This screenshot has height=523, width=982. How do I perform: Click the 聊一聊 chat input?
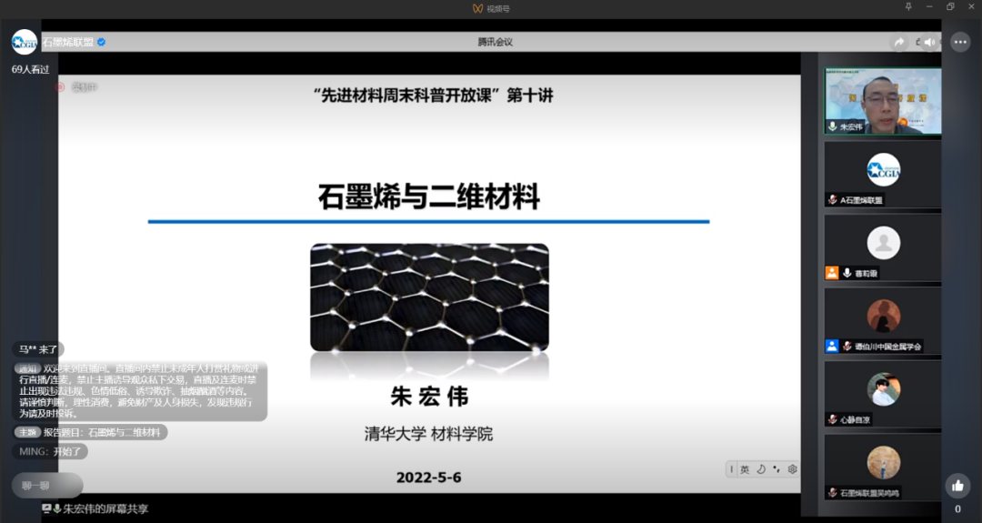coord(47,486)
